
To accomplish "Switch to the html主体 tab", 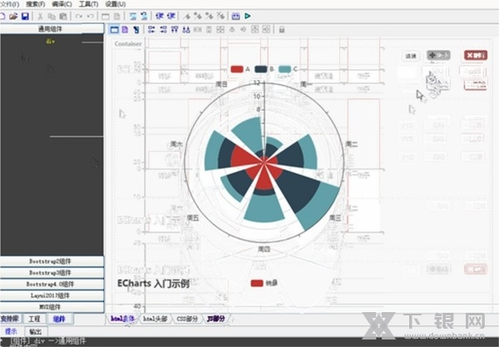I will (122, 319).
